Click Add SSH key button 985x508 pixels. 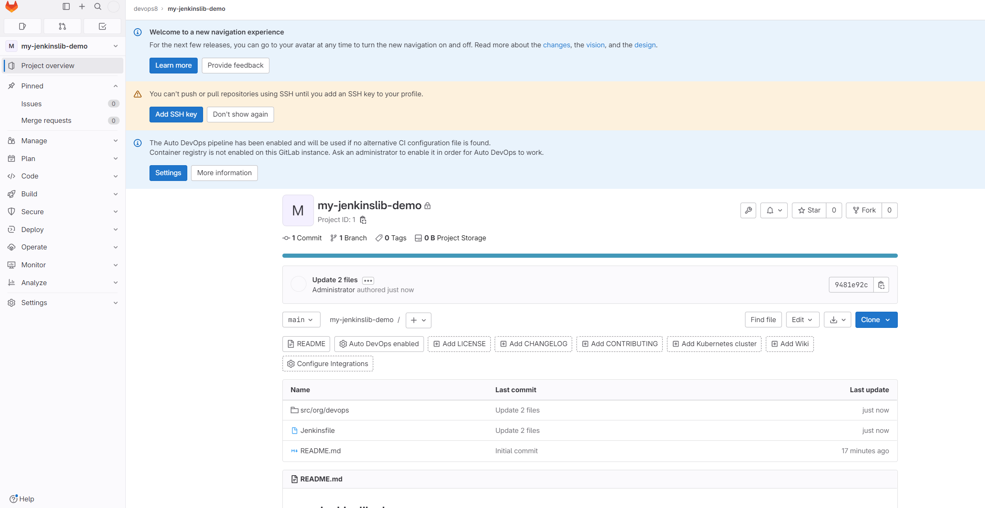coord(176,114)
